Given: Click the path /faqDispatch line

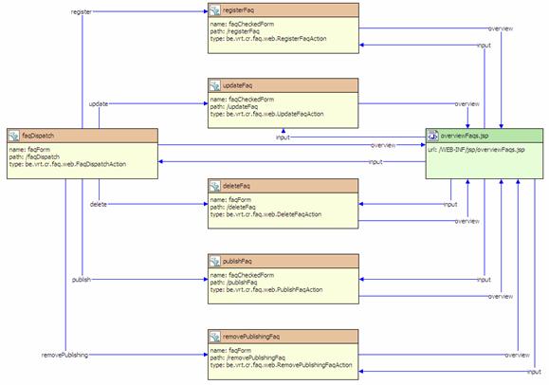Looking at the screenshot, I should pos(34,157).
